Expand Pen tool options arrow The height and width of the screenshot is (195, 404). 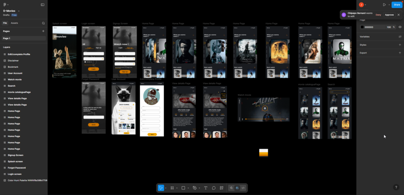point(199,188)
